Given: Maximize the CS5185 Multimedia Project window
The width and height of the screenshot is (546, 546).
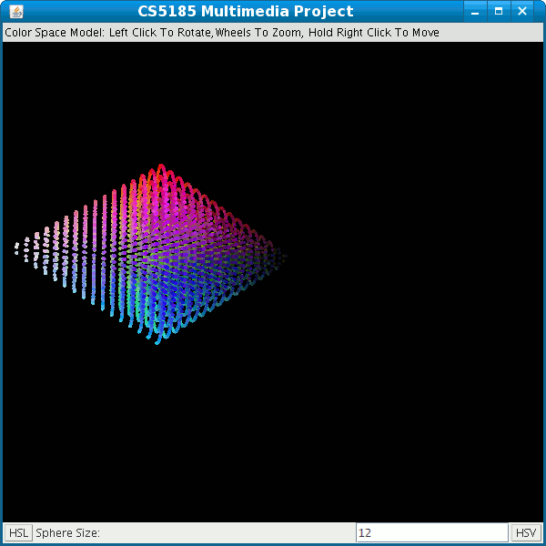Looking at the screenshot, I should click(x=499, y=12).
